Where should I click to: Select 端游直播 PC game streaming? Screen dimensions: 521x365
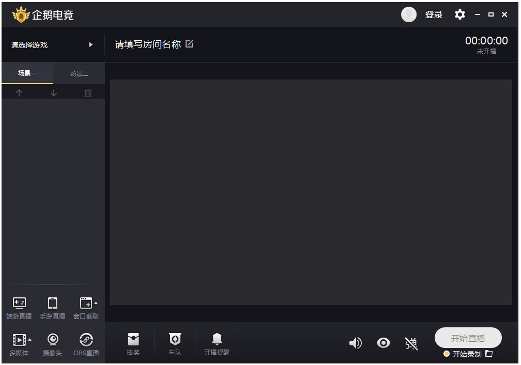click(x=19, y=308)
